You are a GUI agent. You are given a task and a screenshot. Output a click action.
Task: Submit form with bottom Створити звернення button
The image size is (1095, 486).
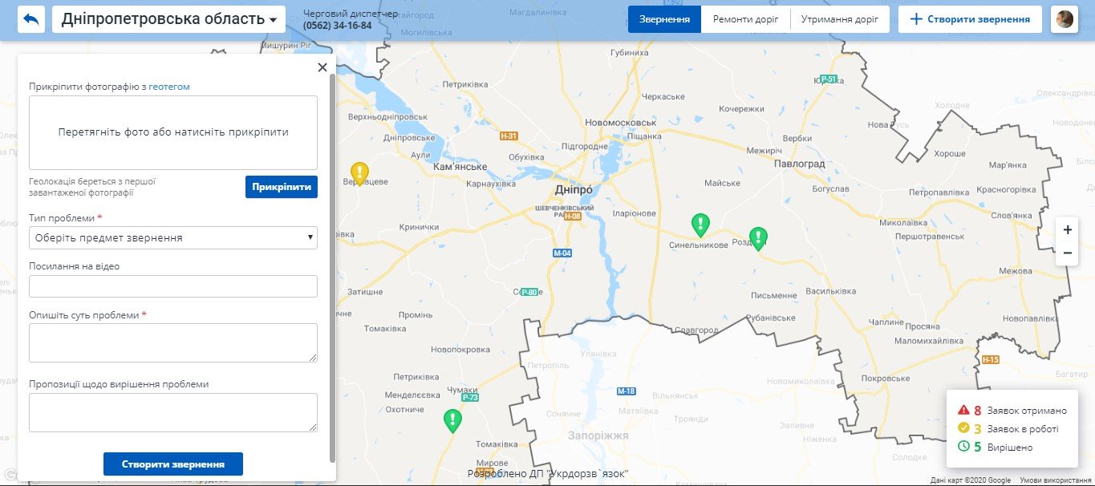pos(172,464)
